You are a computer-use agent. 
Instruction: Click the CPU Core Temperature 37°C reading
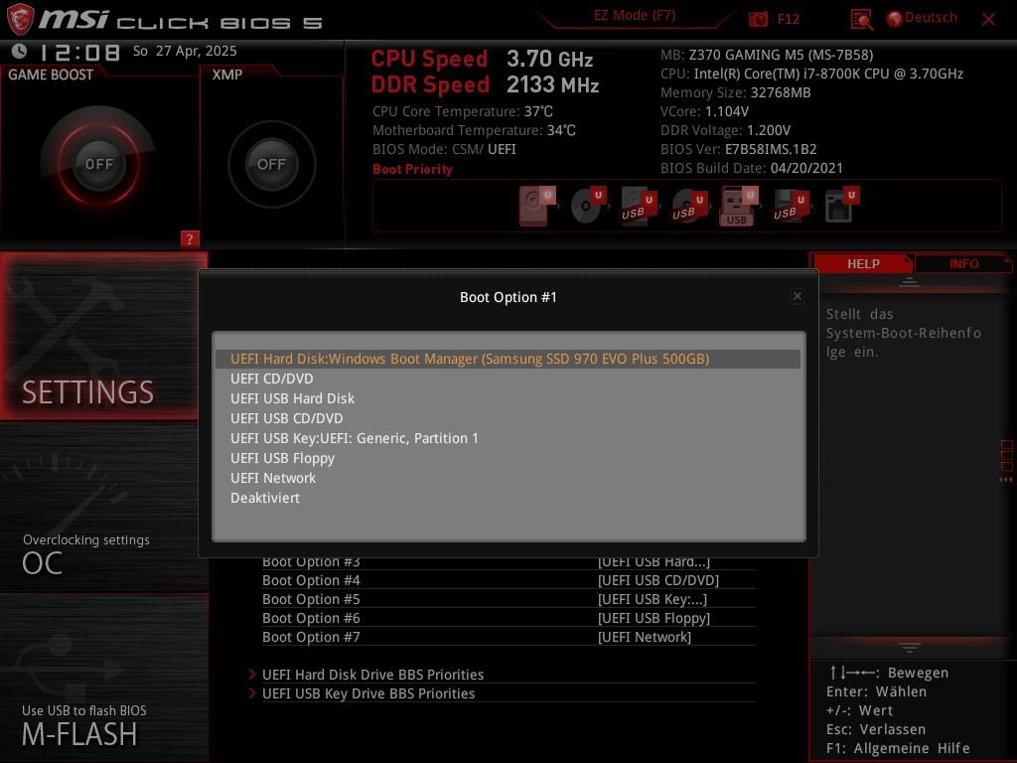tap(463, 111)
